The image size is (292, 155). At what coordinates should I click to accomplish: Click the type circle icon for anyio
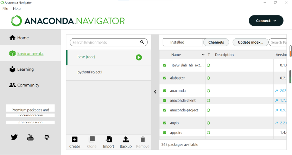208,123
